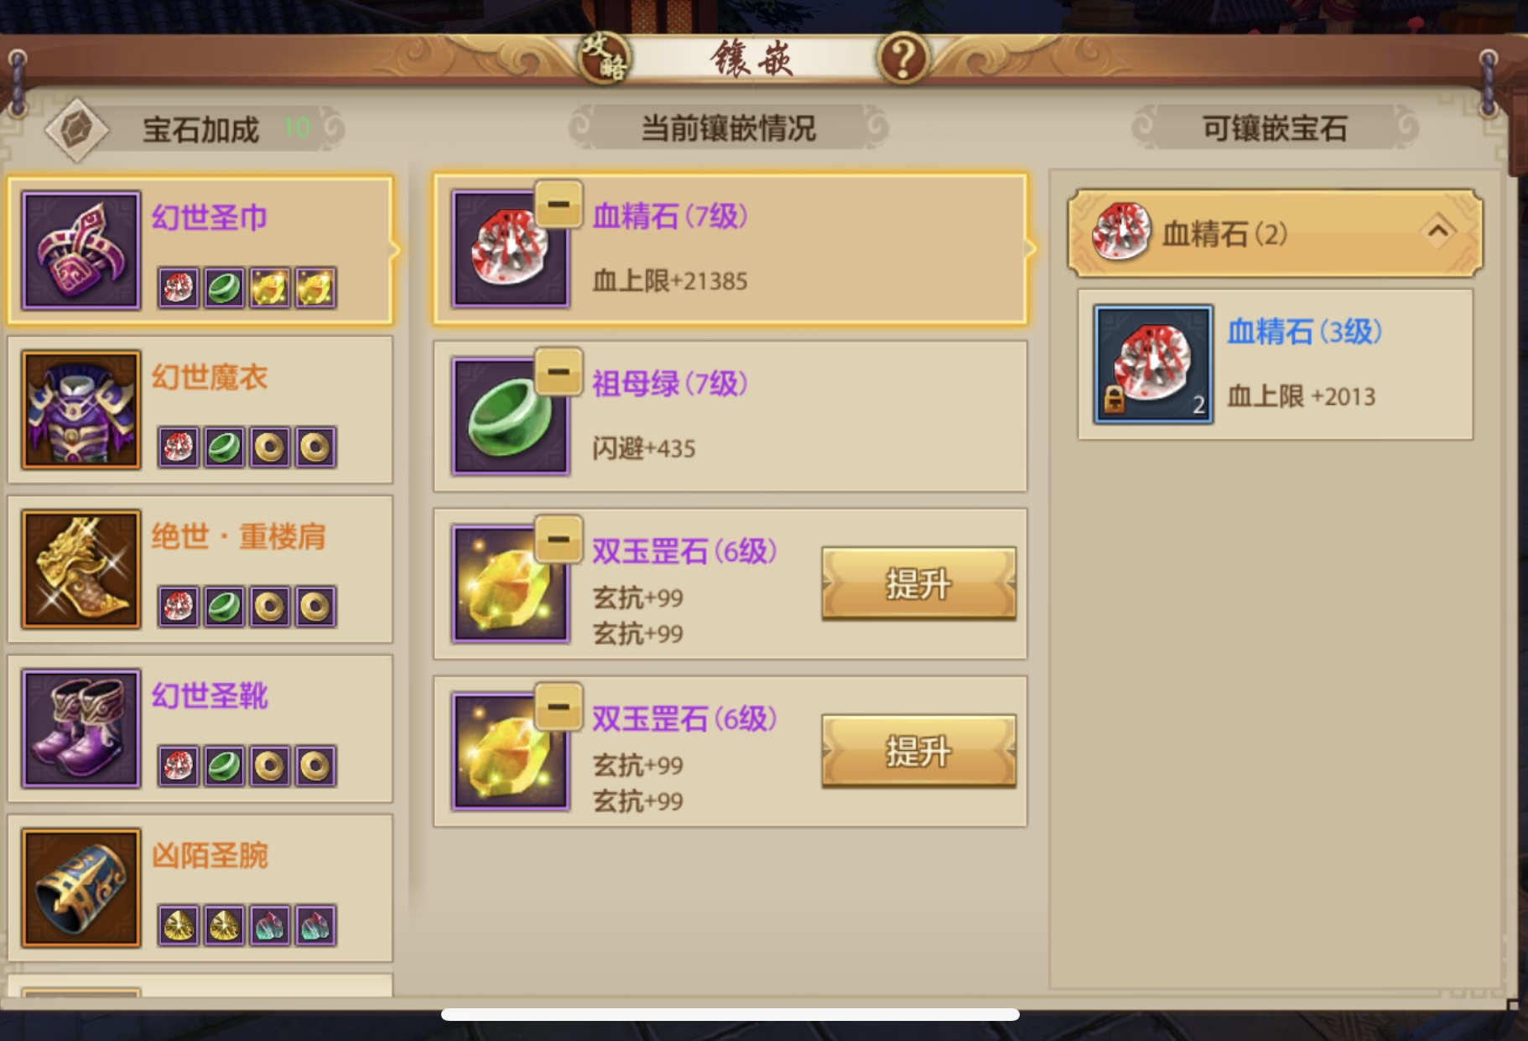Remove the first 双玉罡石 (6级) gem
Image resolution: width=1528 pixels, height=1041 pixels.
pyautogui.click(x=559, y=539)
